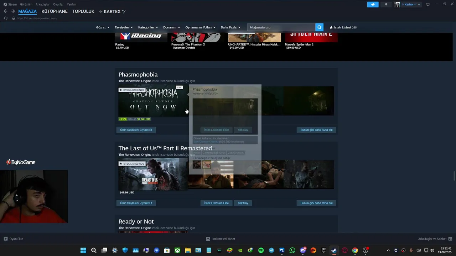The image size is (456, 256).
Task: Open the Yardım menu
Action: click(71, 4)
